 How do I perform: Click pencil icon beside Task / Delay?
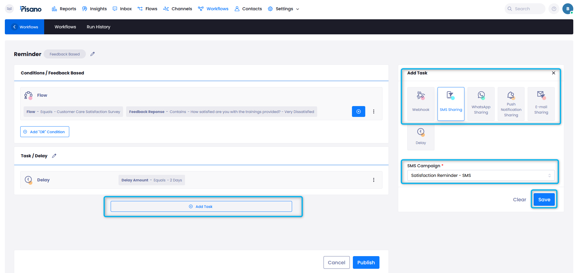54,156
